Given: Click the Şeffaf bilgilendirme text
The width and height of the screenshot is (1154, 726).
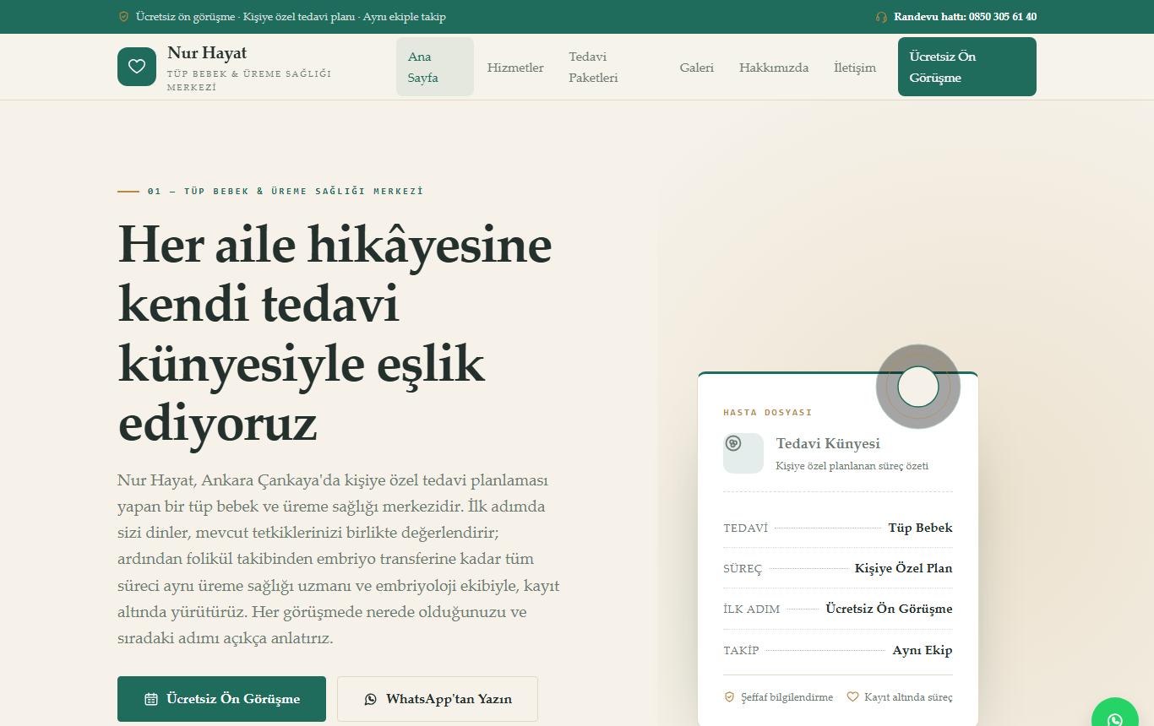Looking at the screenshot, I should pos(787,697).
